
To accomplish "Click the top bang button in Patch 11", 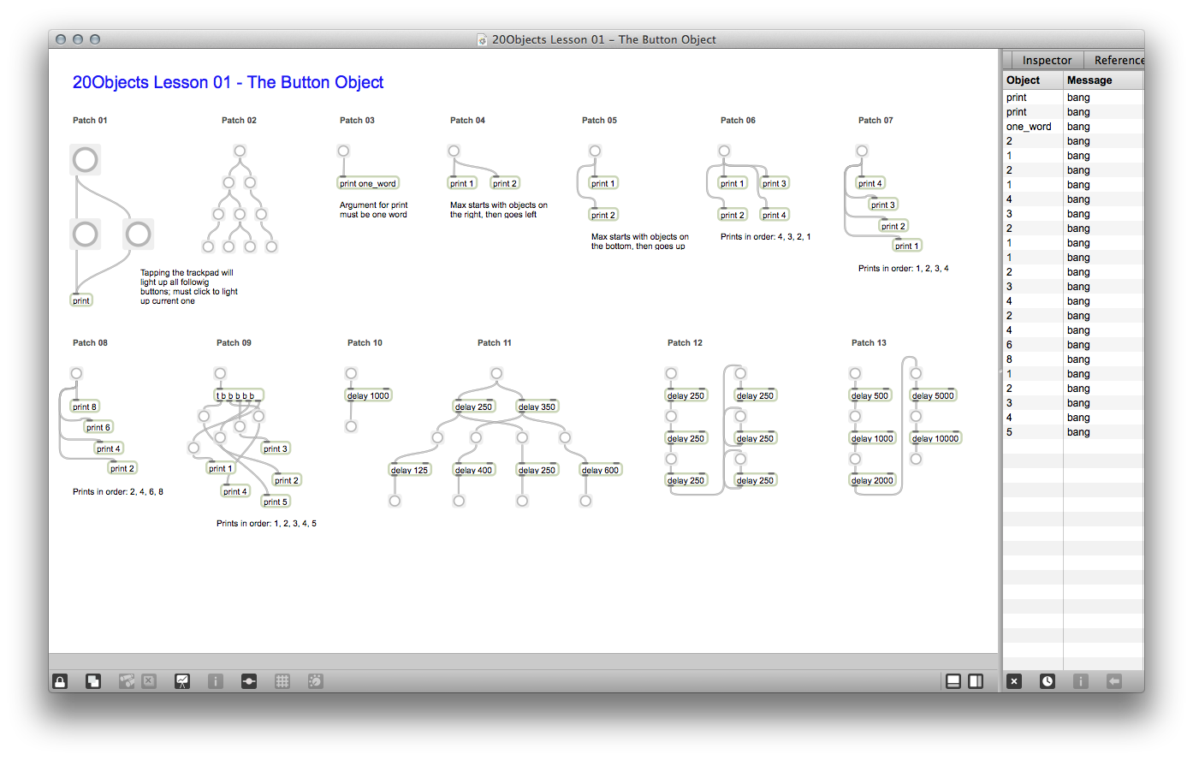I will pos(496,373).
